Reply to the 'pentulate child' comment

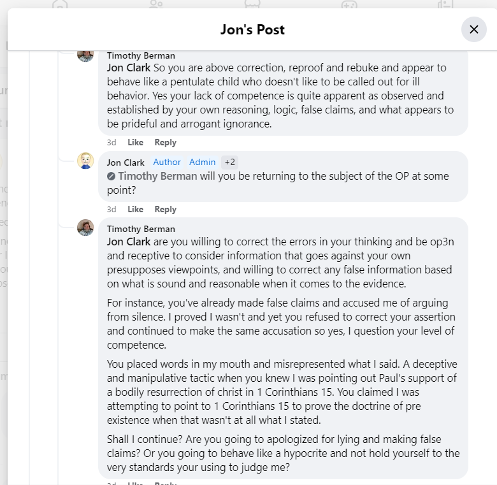165,142
